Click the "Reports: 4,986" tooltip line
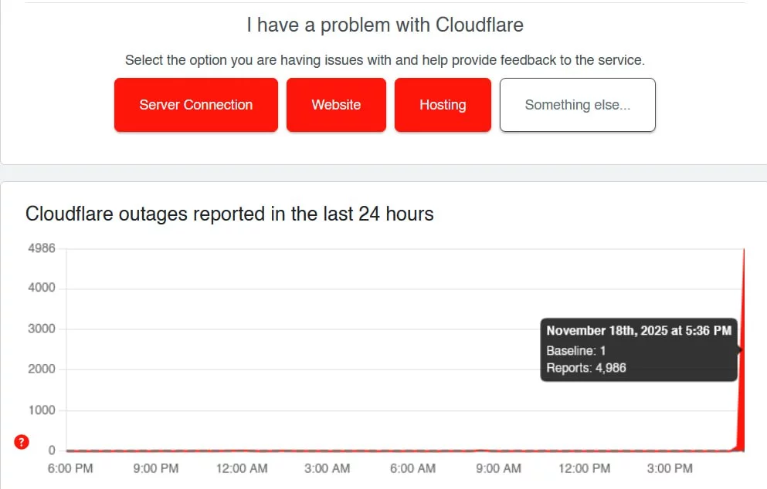This screenshot has height=489, width=767. tap(586, 368)
